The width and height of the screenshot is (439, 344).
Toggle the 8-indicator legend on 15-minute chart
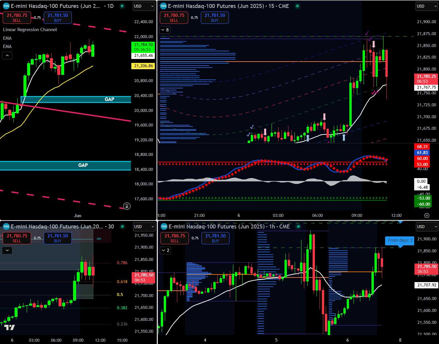click(x=164, y=30)
